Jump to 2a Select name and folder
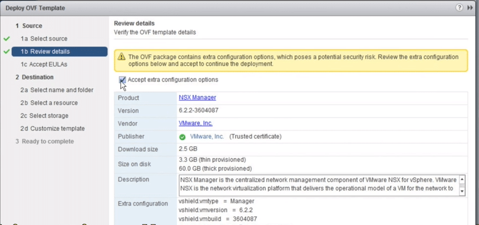 [57, 90]
